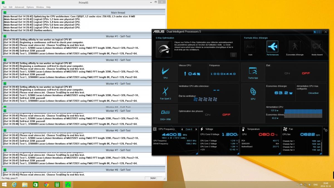
Task: Launch 5-Way Optimization speedometer icon
Action: (x=164, y=49)
